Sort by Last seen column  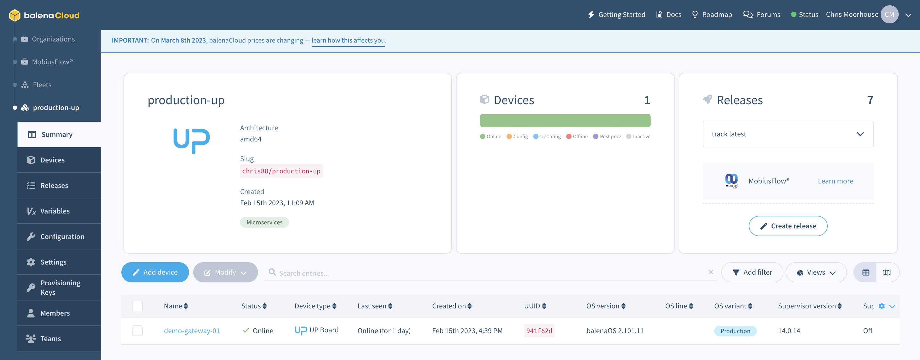pyautogui.click(x=375, y=306)
